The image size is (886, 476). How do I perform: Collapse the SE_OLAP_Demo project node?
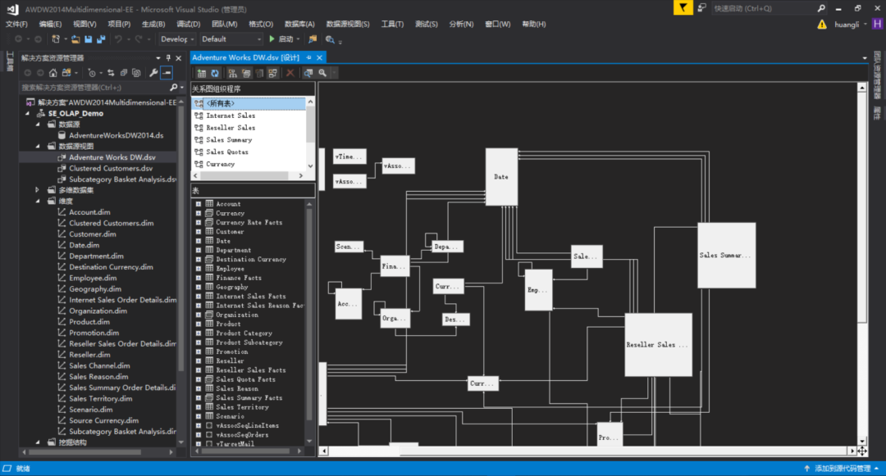click(27, 113)
